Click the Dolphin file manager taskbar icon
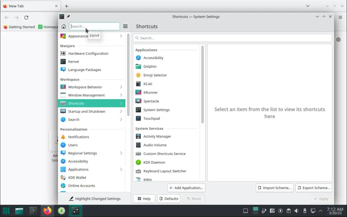 point(19,211)
